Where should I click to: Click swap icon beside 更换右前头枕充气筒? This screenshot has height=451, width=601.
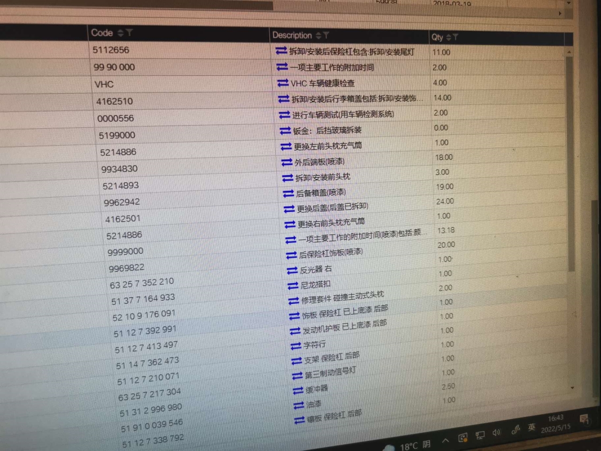tap(290, 225)
